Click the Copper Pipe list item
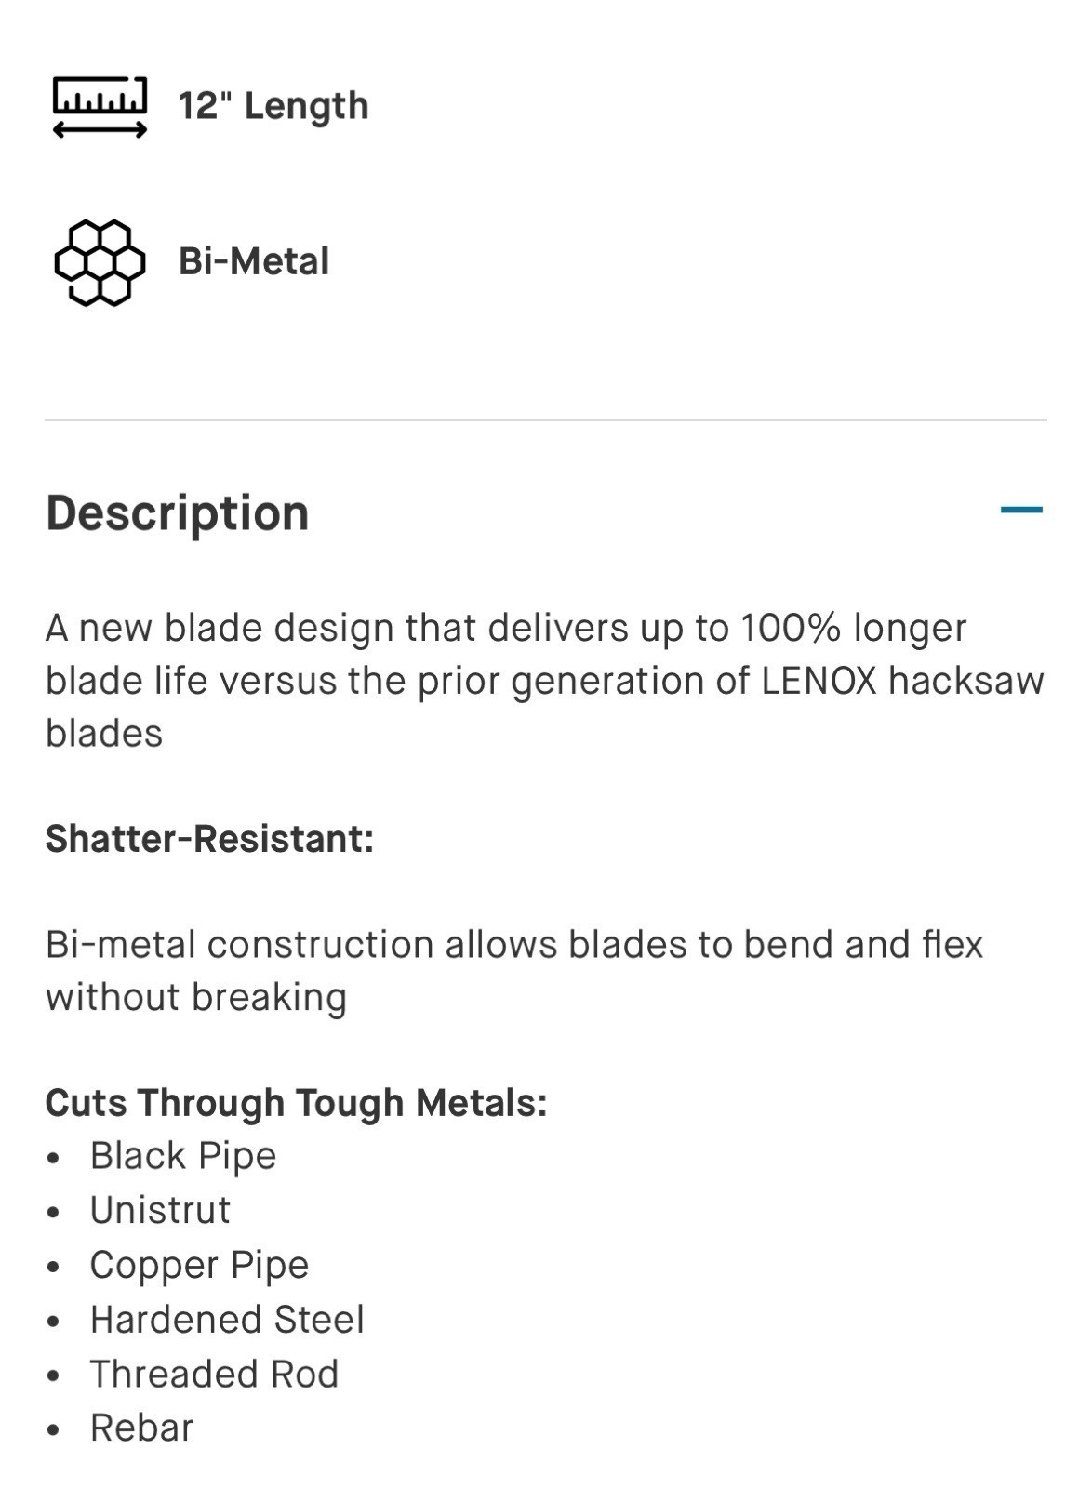1092x1488 pixels. 199,1265
